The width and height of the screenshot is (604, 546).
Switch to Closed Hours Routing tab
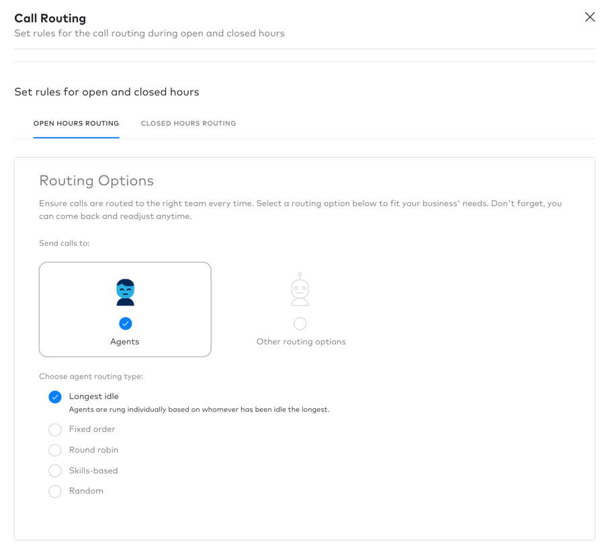(x=188, y=123)
